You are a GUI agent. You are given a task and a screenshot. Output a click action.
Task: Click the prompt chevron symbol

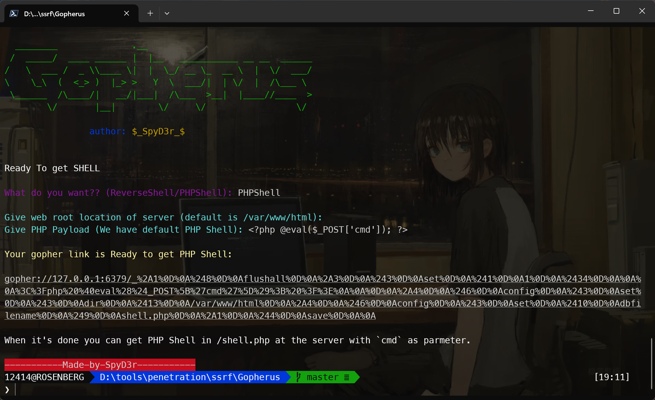(7, 389)
